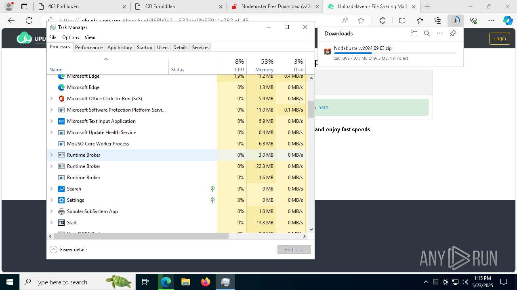Open Windows Start menu
Screen dimensions: 517x290
(9, 282)
